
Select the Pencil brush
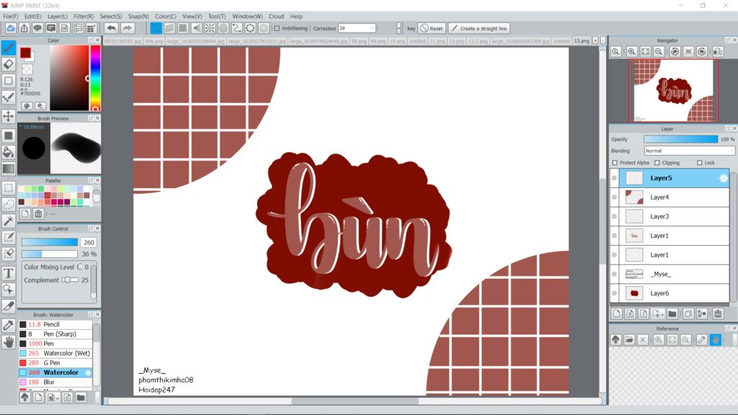point(55,325)
